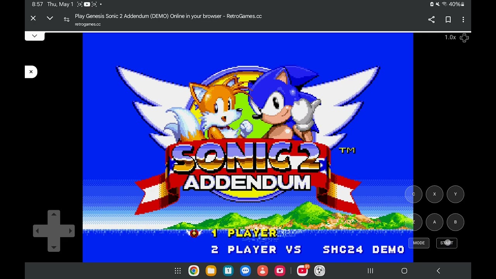The width and height of the screenshot is (496, 279).
Task: Open Chrome from the taskbar
Action: tap(194, 271)
